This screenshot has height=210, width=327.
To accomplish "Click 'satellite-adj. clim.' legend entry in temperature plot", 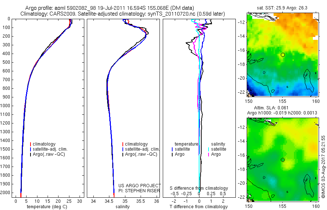I will click(x=50, y=149).
